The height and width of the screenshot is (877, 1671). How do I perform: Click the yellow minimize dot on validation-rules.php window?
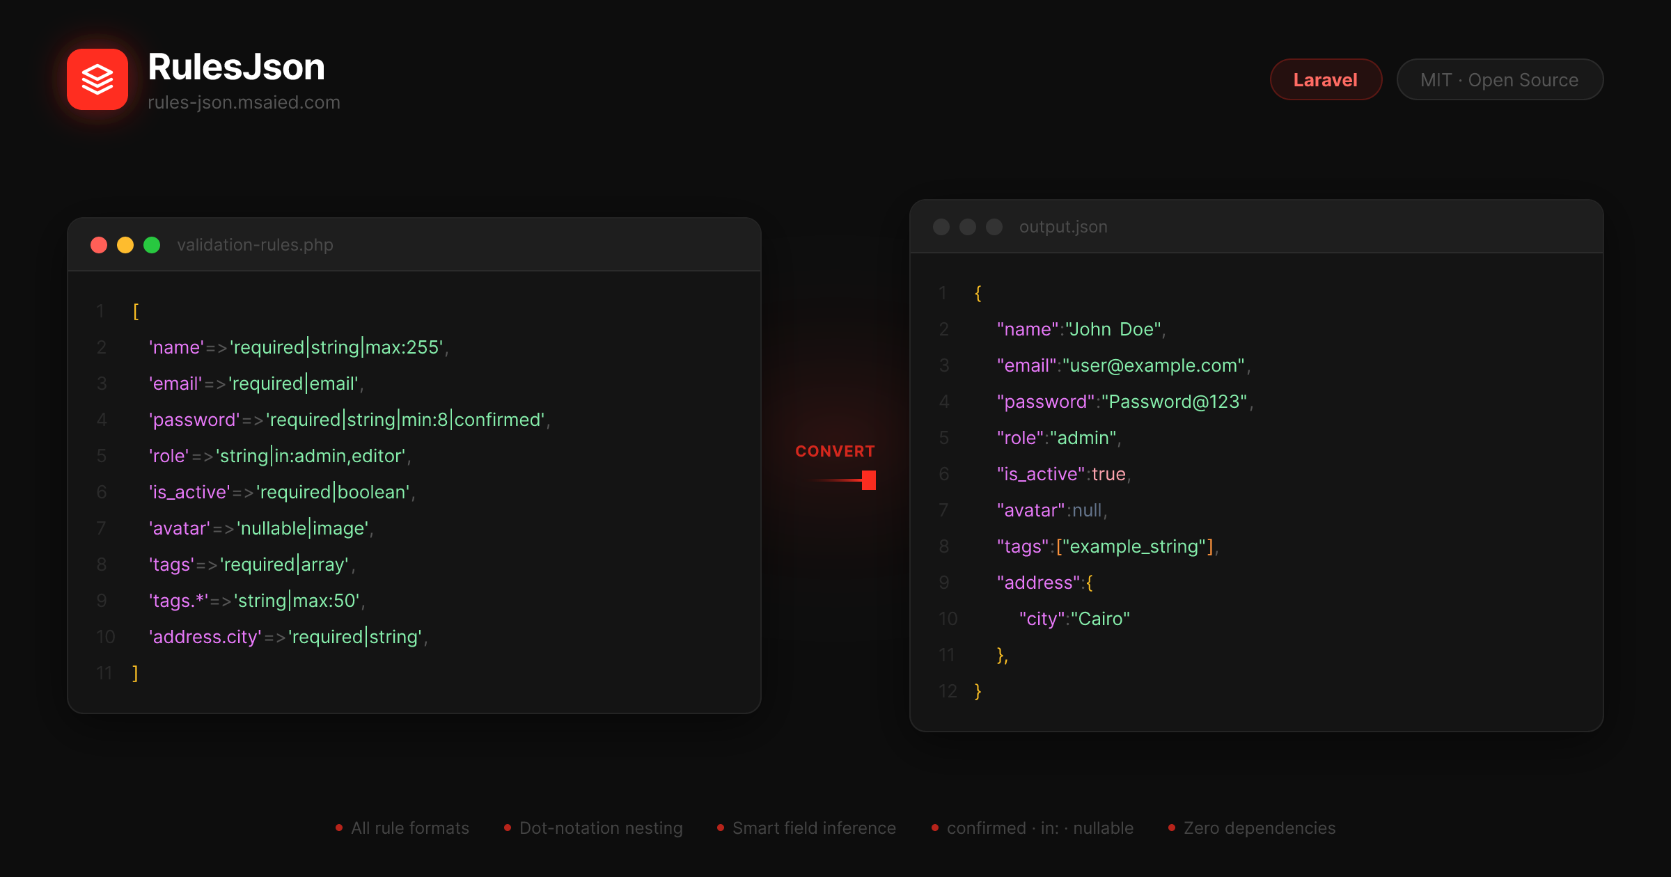pos(125,245)
